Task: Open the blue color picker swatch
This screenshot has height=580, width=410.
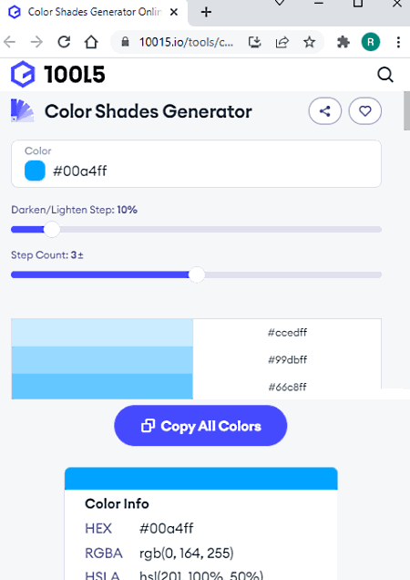Action: (35, 171)
